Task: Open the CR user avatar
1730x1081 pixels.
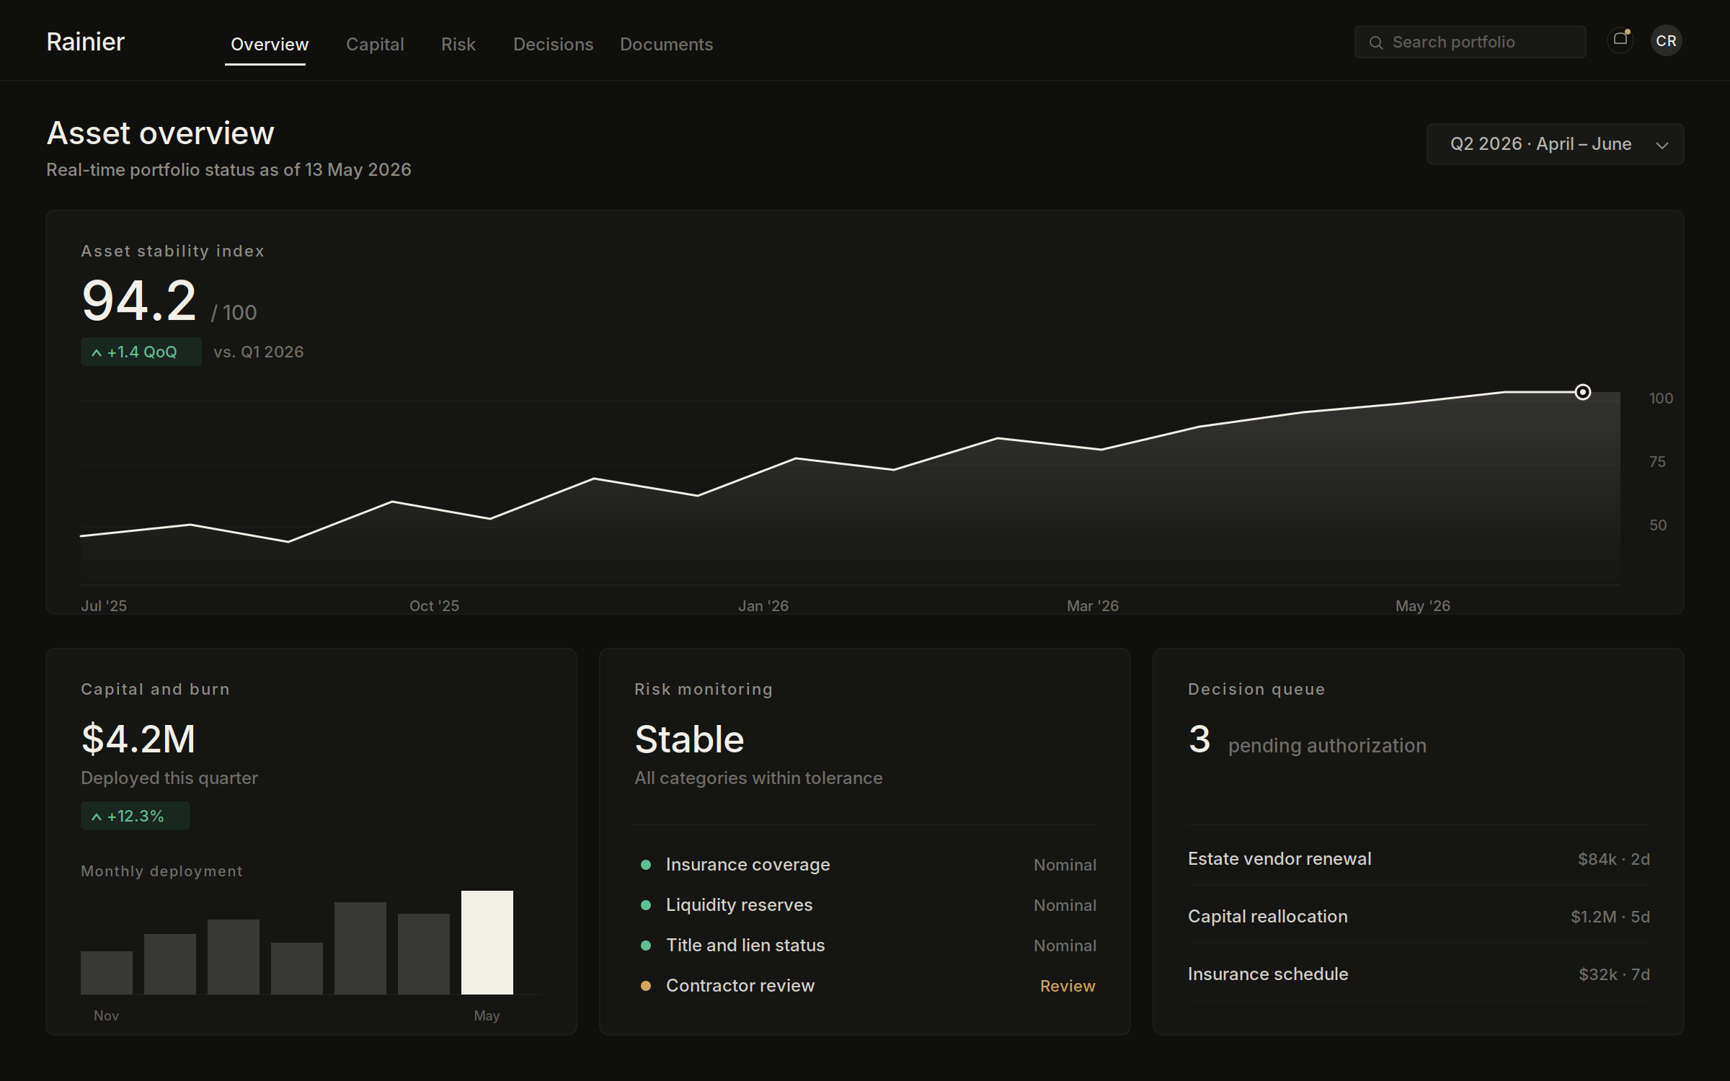Action: point(1666,41)
